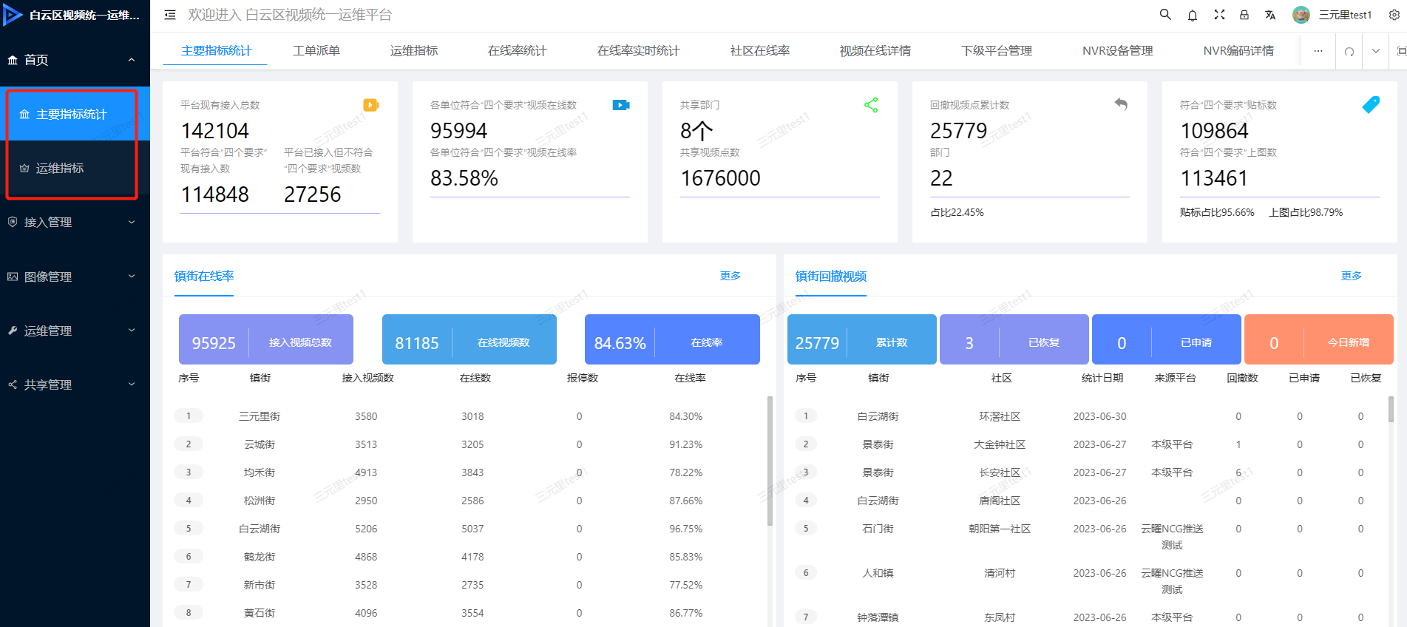Click the 运维指标 sidebar item icon
The height and width of the screenshot is (627, 1407).
(x=24, y=169)
